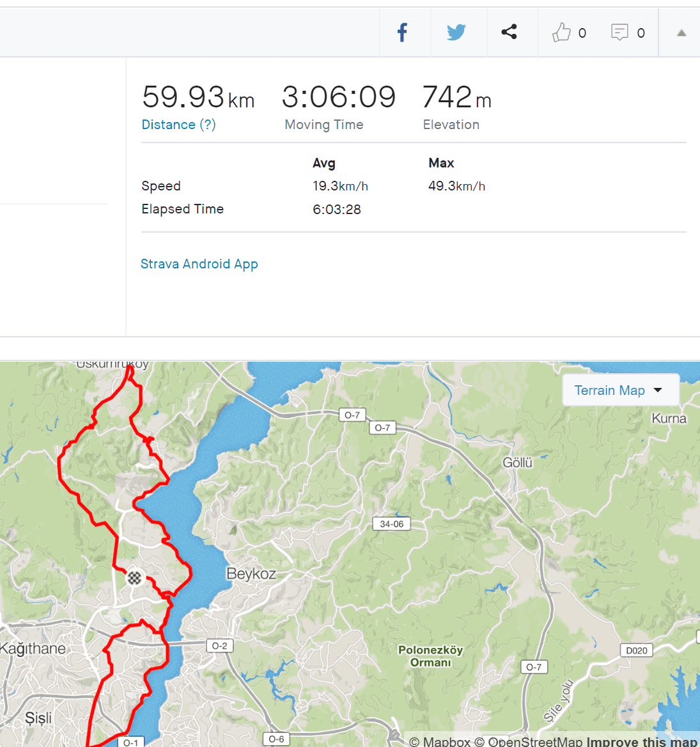Click the 34-06 road marker
This screenshot has width=700, height=747.
click(391, 524)
